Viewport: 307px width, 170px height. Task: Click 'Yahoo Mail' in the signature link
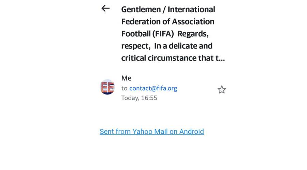click(150, 132)
